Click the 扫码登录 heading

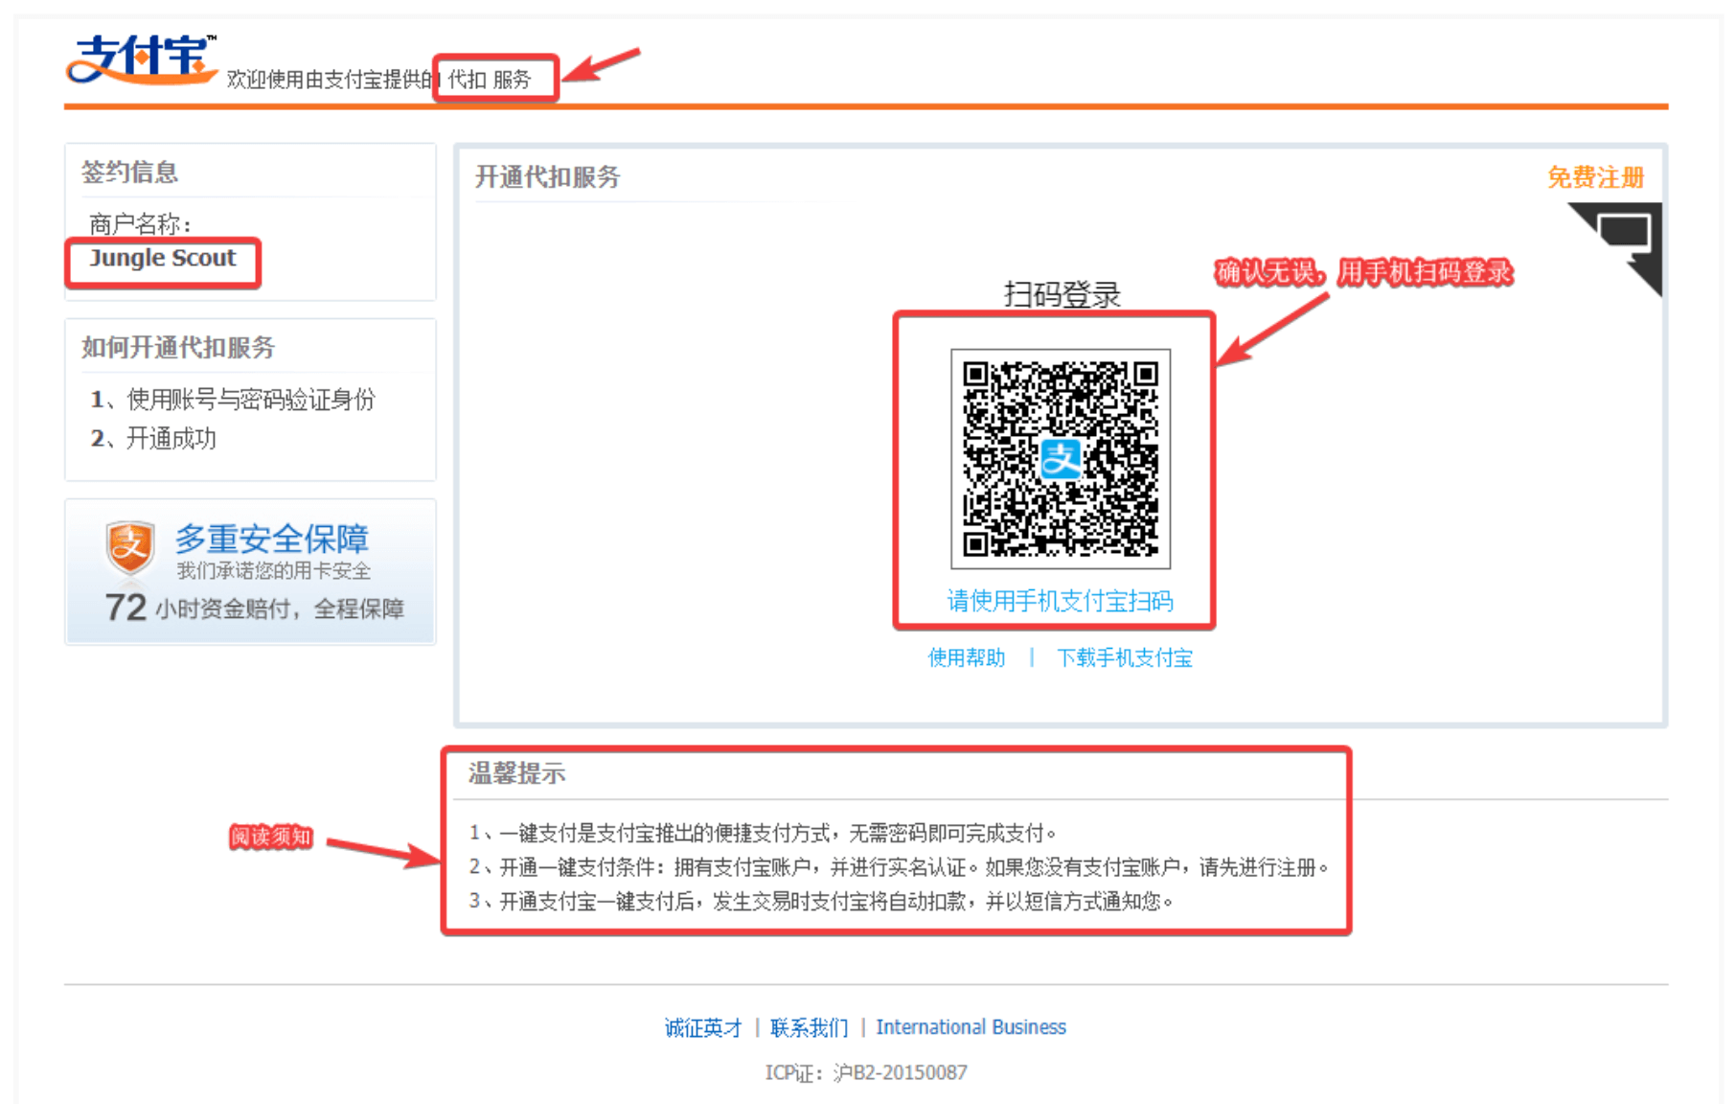[1062, 294]
